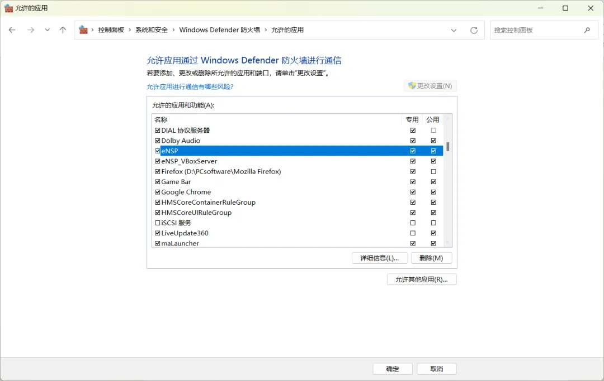604x381 pixels.
Task: Expand chevron after 控制面板 breadcrumb
Action: [130, 30]
